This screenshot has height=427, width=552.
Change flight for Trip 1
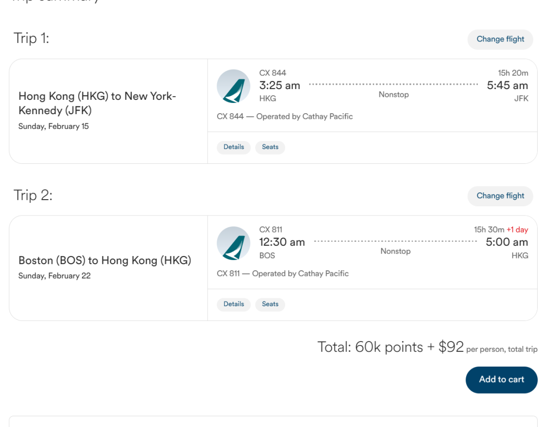tap(500, 39)
